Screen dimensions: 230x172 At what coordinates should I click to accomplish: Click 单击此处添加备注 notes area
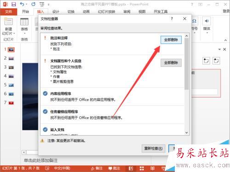tap(41, 161)
